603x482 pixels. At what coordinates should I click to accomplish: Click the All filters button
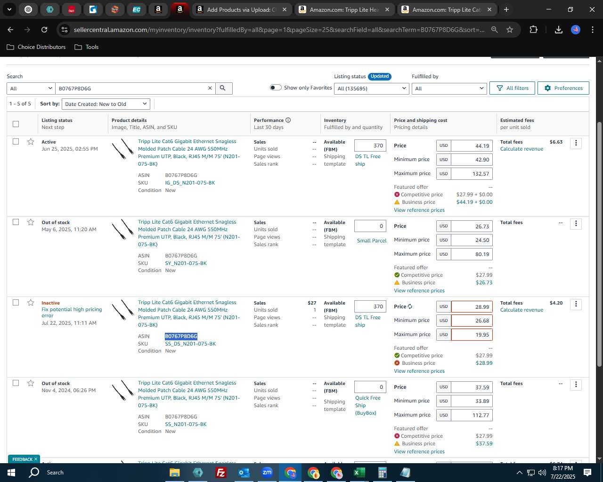point(513,88)
